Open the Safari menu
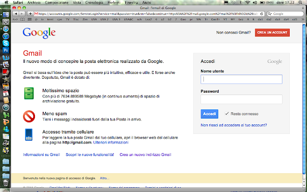Viewport: 307px width, 192px height. click(x=18, y=2)
